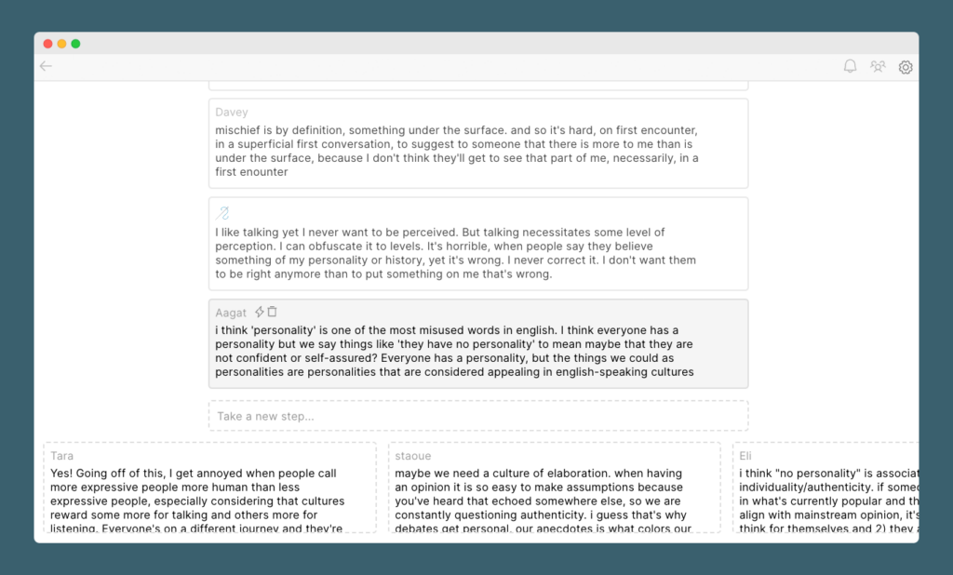Click the lightning bolt icon beside Aagat

coord(260,312)
